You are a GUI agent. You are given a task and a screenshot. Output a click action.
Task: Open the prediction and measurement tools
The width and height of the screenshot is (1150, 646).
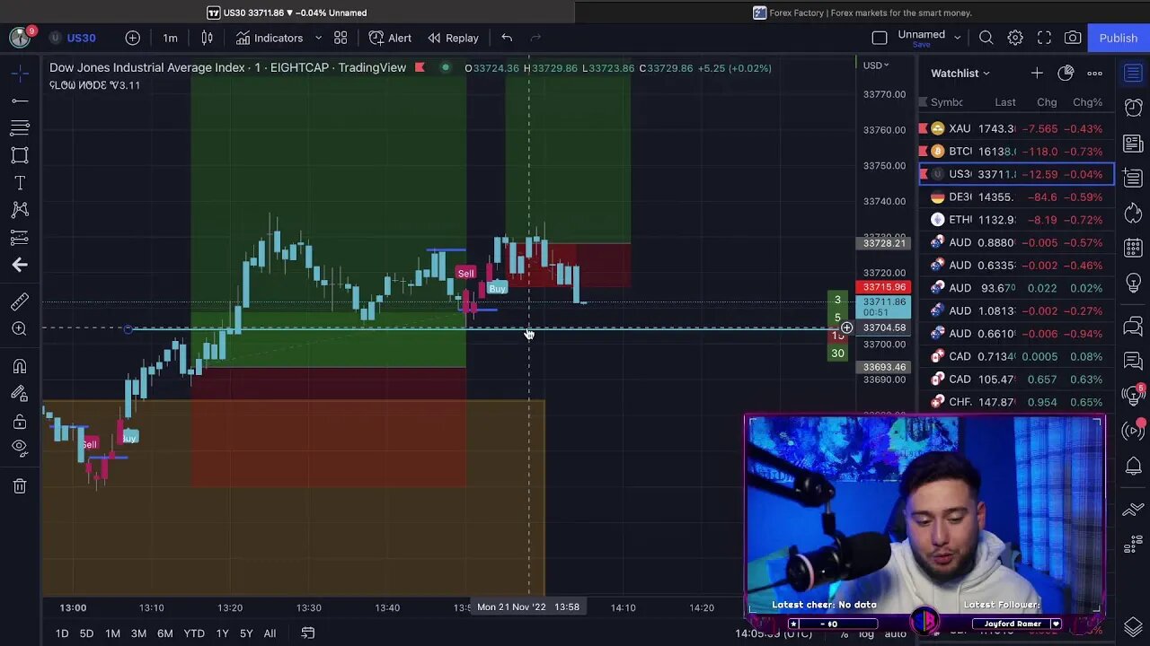(20, 237)
